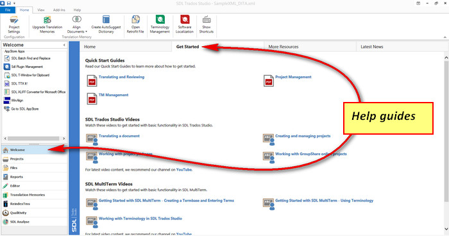Go to SDL AppStore

coord(21,109)
